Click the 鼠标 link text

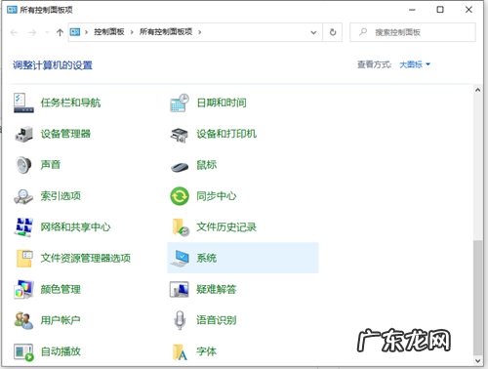pyautogui.click(x=207, y=165)
